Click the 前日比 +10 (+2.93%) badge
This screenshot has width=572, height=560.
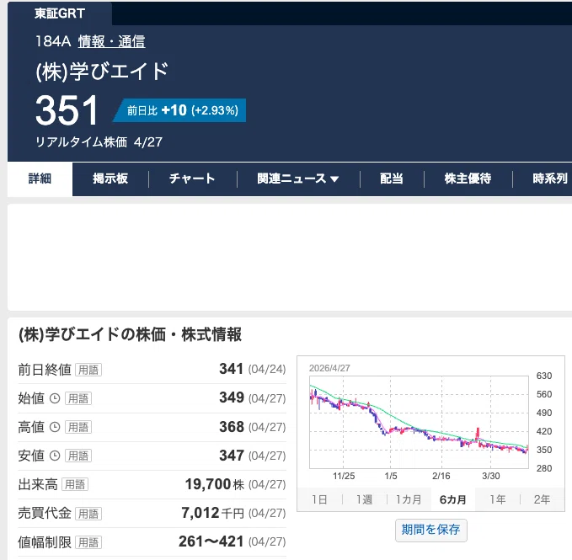pos(180,110)
